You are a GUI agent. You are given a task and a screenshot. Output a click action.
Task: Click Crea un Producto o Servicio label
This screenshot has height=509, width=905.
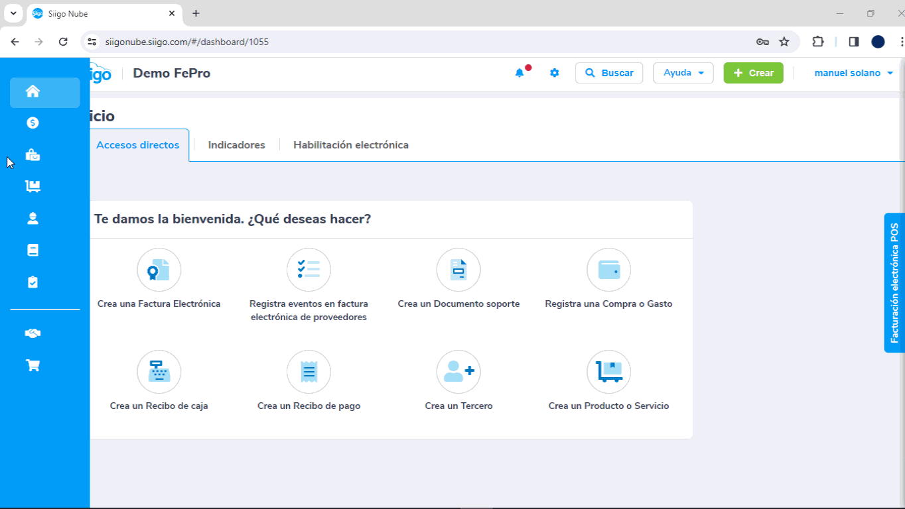coord(608,406)
